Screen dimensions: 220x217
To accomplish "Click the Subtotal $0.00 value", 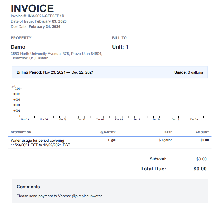I will click(201, 159).
